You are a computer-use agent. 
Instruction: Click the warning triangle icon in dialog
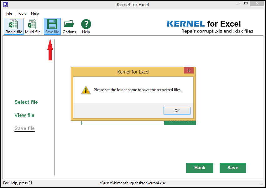(86, 90)
